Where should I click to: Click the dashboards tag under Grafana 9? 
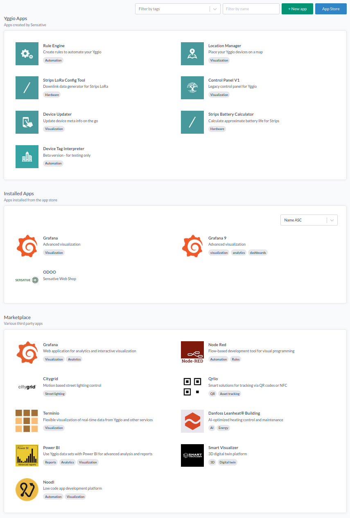(258, 253)
